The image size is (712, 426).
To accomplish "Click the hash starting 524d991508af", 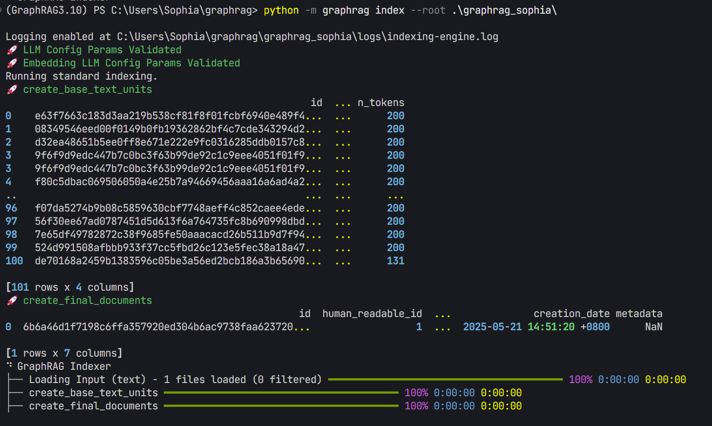I will point(179,248).
